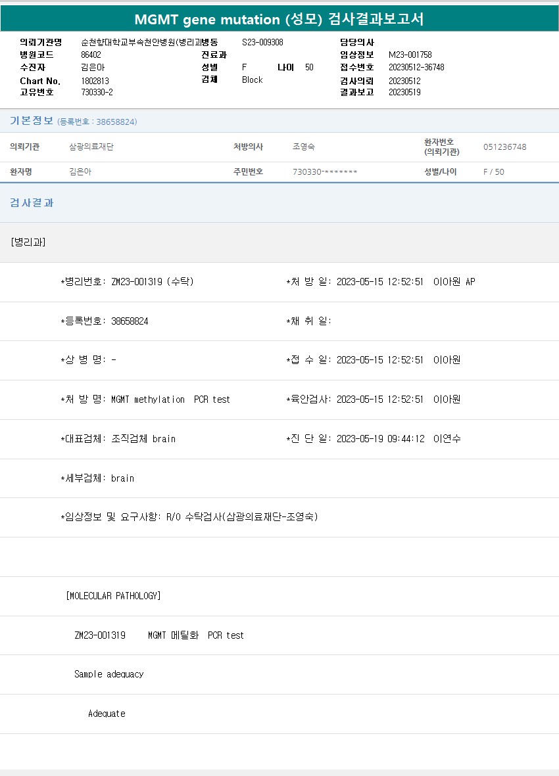
Task: Click 임상정보 value M23-001758
Action: (410, 55)
